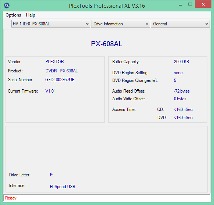Expand the Drive Information function dropdown
214x205 pixels.
(x=120, y=24)
